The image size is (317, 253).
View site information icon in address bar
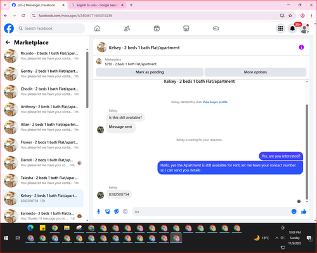34,16
